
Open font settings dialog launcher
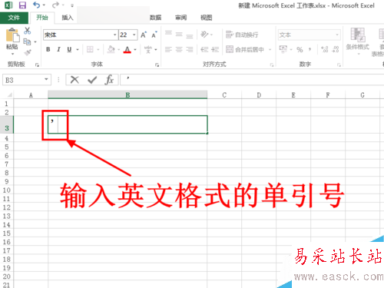pos(157,65)
